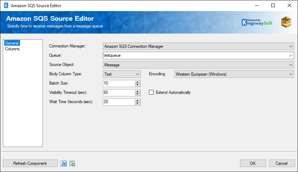Decrease the Batch Size value

click(x=138, y=85)
